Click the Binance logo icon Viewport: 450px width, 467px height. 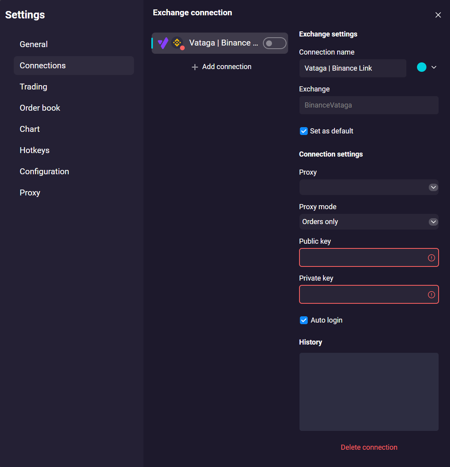177,43
